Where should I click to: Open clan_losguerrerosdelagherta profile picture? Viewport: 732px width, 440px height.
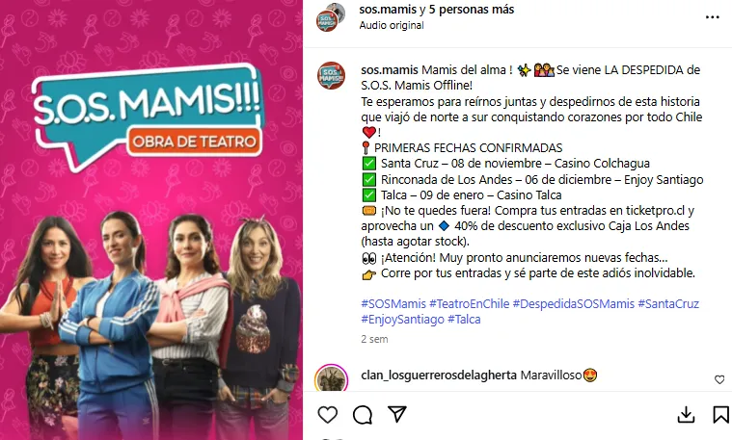(331, 378)
